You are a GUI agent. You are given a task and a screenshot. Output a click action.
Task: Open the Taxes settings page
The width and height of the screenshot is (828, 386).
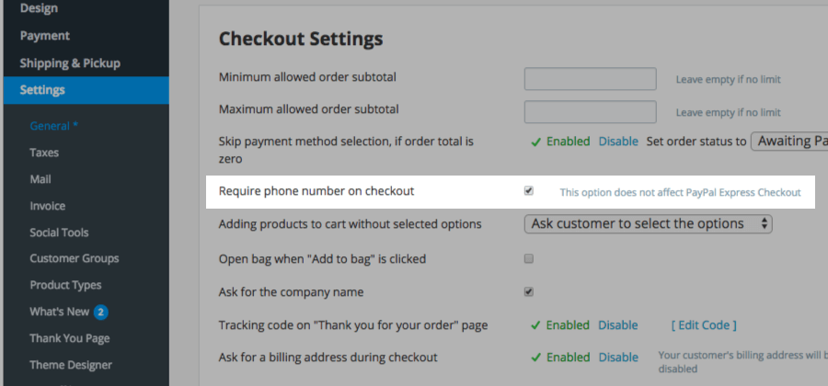point(44,153)
